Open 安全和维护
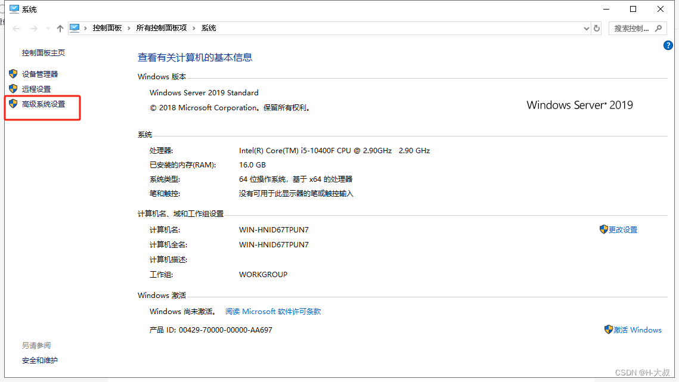Viewport: 679px width, 382px height. tap(40, 361)
